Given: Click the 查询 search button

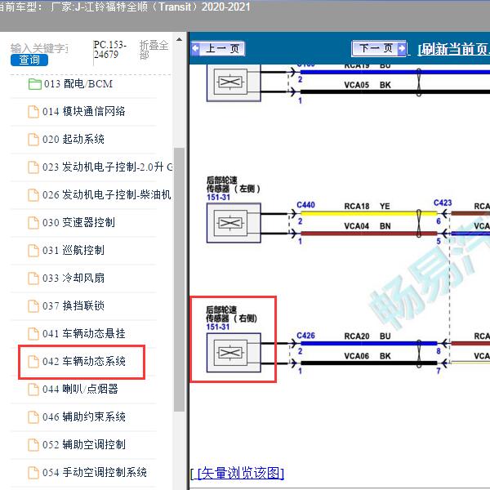Looking at the screenshot, I should pos(29,60).
